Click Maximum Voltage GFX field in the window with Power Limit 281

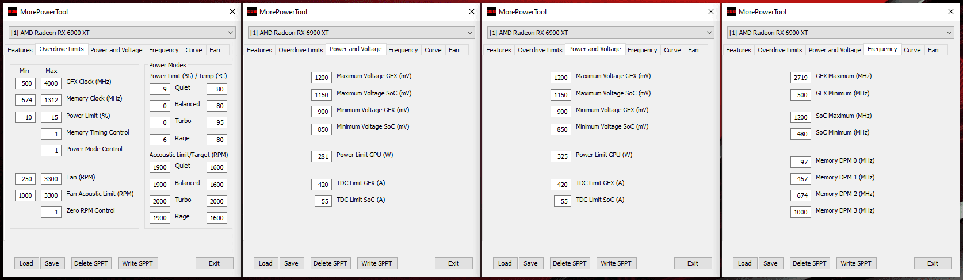point(322,78)
